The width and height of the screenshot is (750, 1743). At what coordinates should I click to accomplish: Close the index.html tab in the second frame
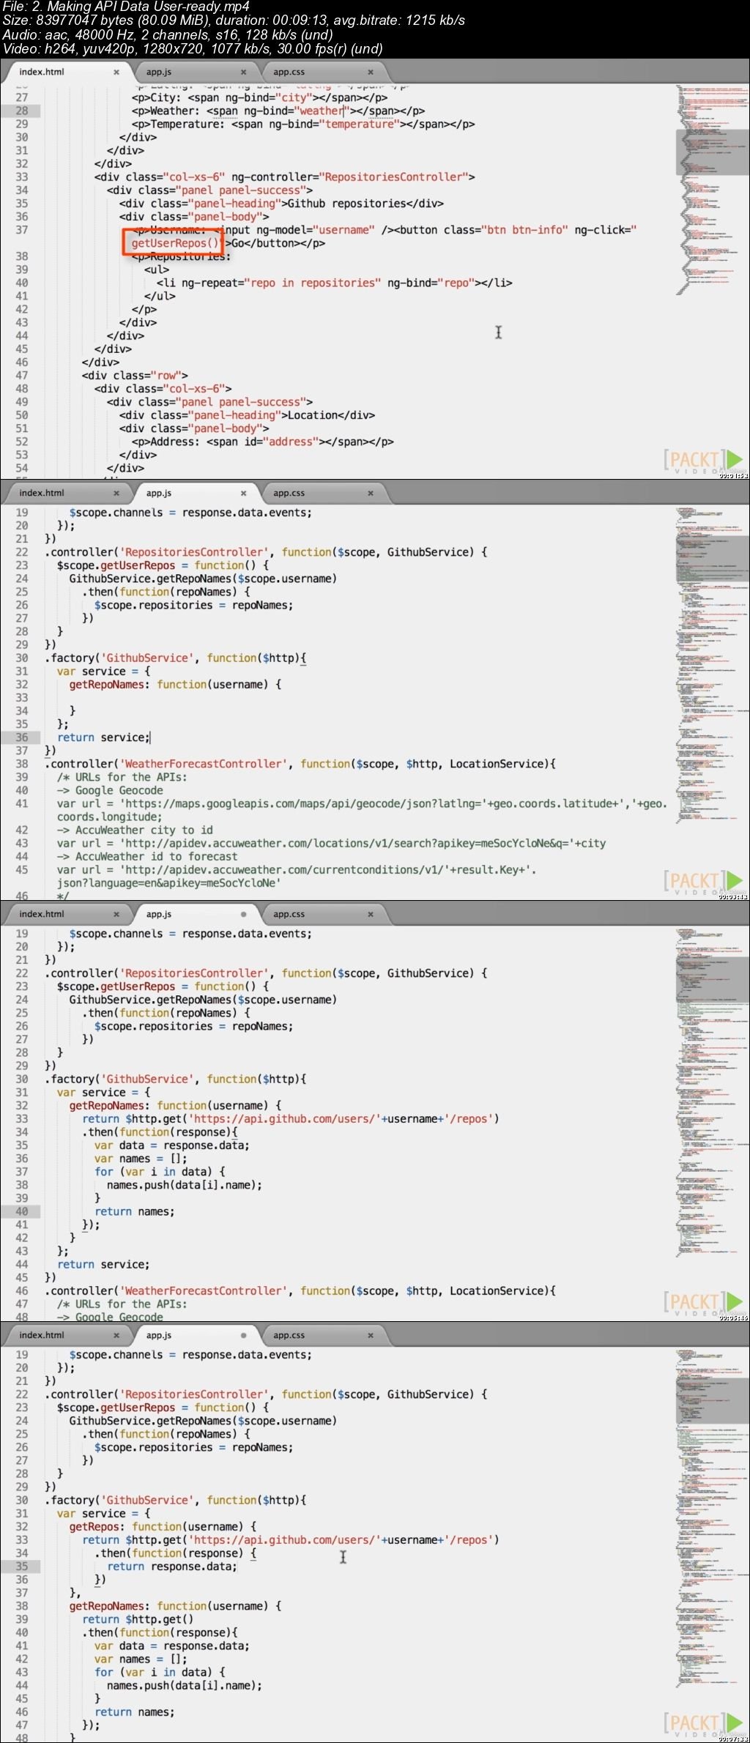(x=116, y=493)
